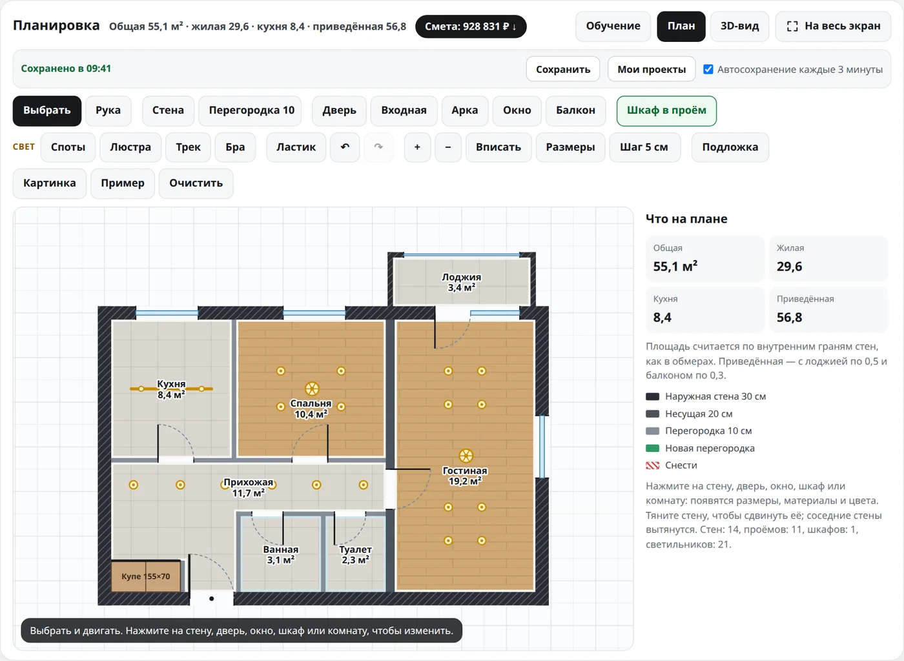The width and height of the screenshot is (904, 661).
Task: Toggle Автосохранение каждые 3 минуты checkbox
Action: [708, 69]
